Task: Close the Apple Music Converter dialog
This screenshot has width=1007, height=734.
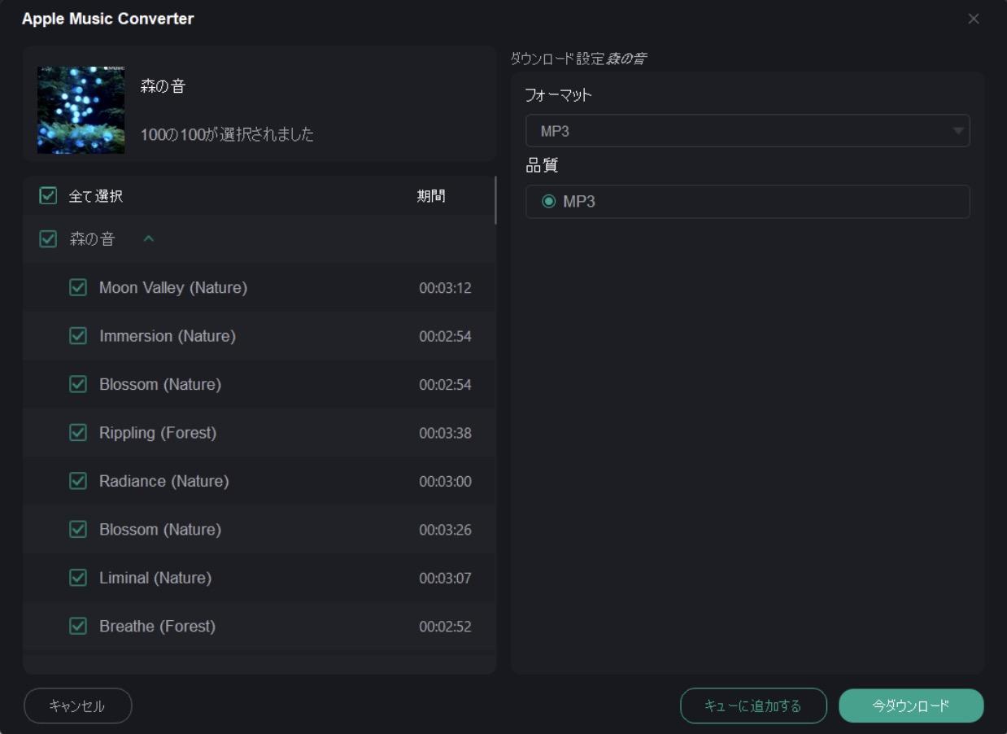Action: (x=973, y=19)
